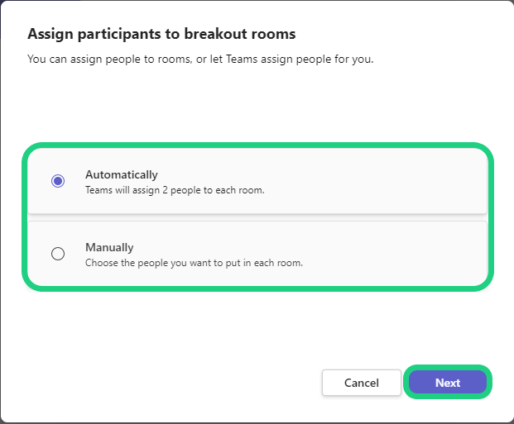The height and width of the screenshot is (424, 514).
Task: Click the 'Automatically' option label
Action: [x=121, y=174]
